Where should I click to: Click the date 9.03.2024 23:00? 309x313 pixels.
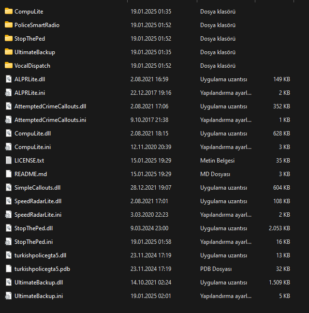(x=149, y=228)
